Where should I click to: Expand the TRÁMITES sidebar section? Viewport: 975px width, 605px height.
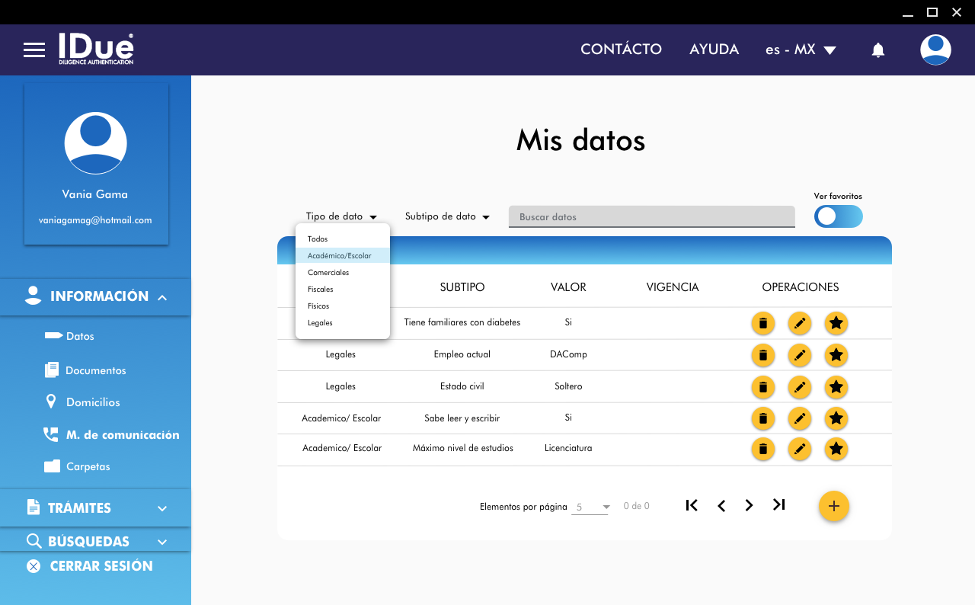pyautogui.click(x=95, y=508)
